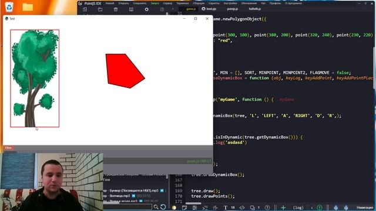
Task: Close the level.pp tab with its X icon
Action: tap(203, 9)
